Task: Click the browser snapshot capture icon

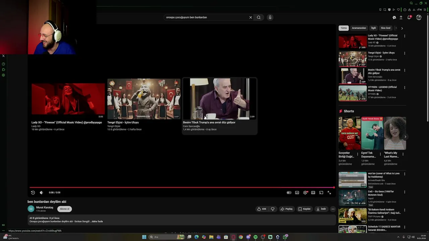Action: pos(385,10)
